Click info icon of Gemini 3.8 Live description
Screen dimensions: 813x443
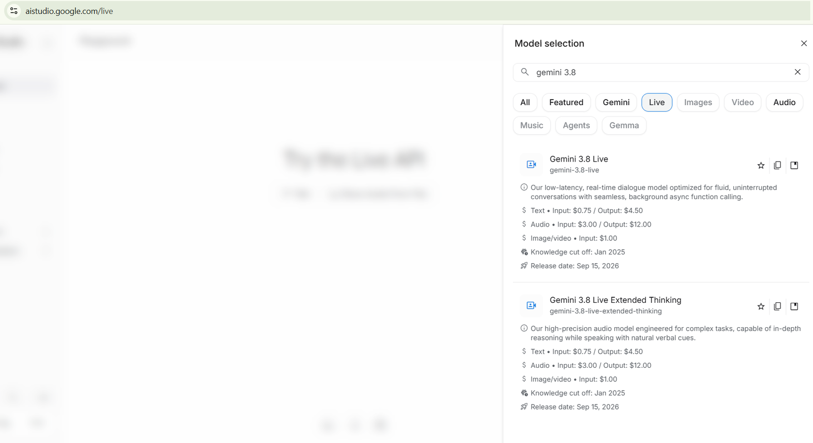tap(524, 187)
